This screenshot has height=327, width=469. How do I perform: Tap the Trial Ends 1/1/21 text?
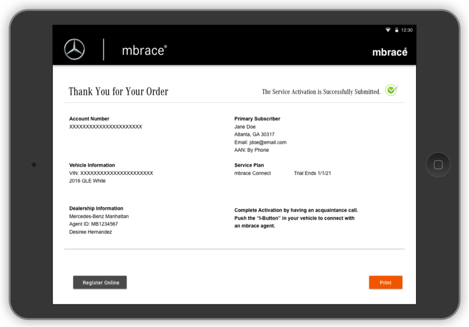click(312, 173)
